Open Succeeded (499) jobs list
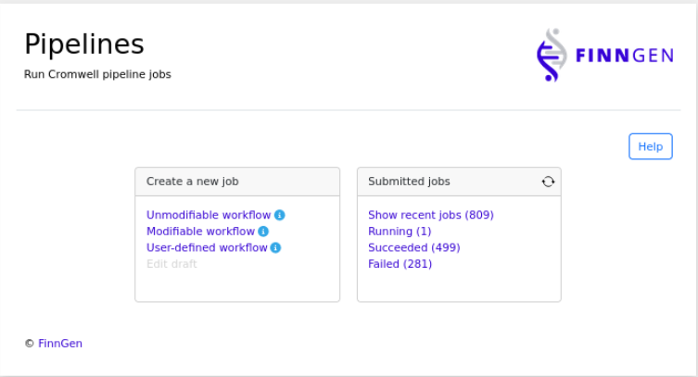Screen dimensions: 698x377 tap(413, 247)
